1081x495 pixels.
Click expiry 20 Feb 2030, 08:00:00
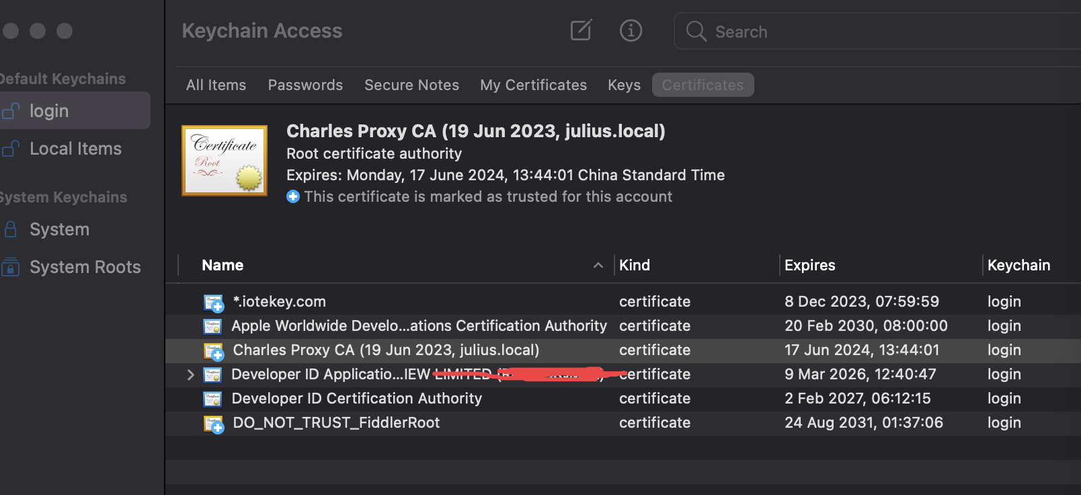(866, 326)
